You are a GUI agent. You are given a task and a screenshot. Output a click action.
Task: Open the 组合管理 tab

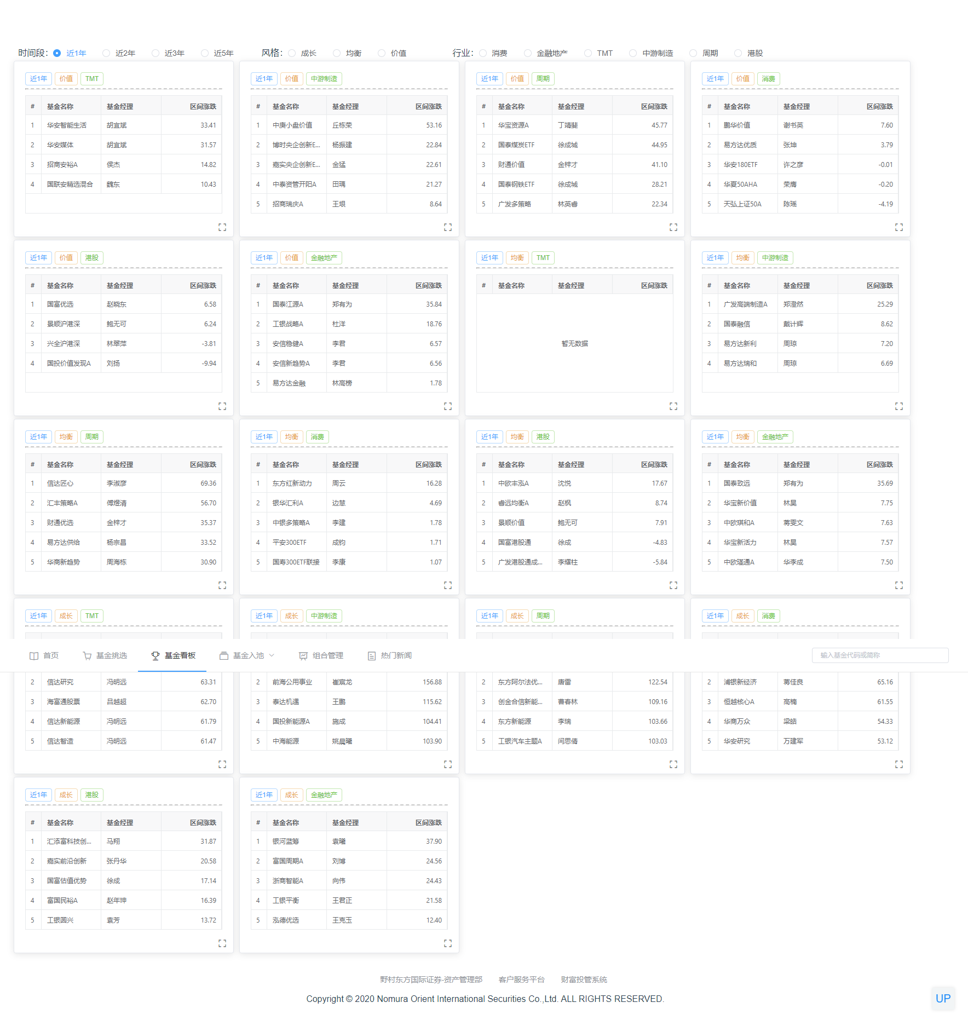[x=321, y=655]
